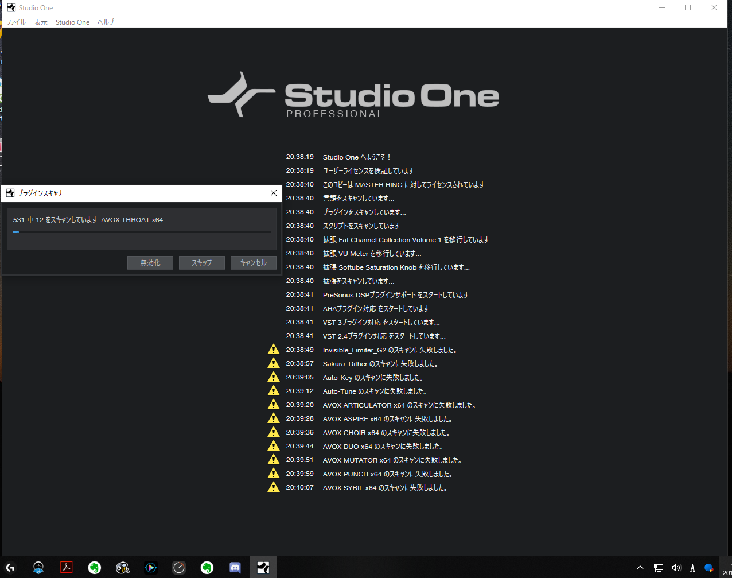Click the plugin scanner dialog's title icon

[10, 193]
